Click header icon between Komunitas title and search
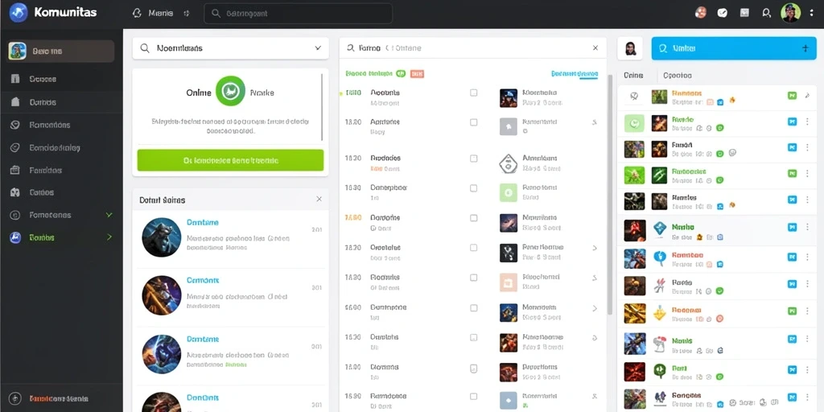This screenshot has width=824, height=412. pyautogui.click(x=137, y=13)
